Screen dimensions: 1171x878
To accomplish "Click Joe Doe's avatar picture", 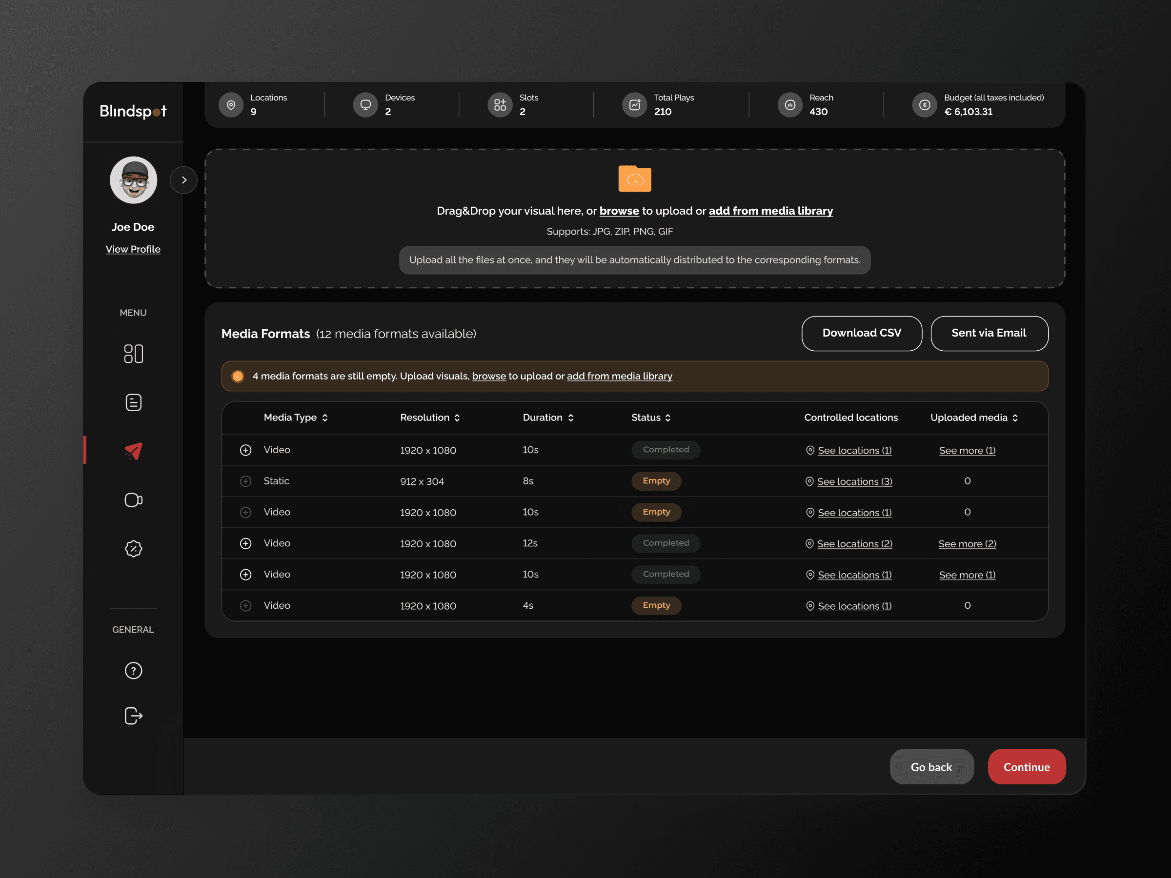I will point(133,180).
